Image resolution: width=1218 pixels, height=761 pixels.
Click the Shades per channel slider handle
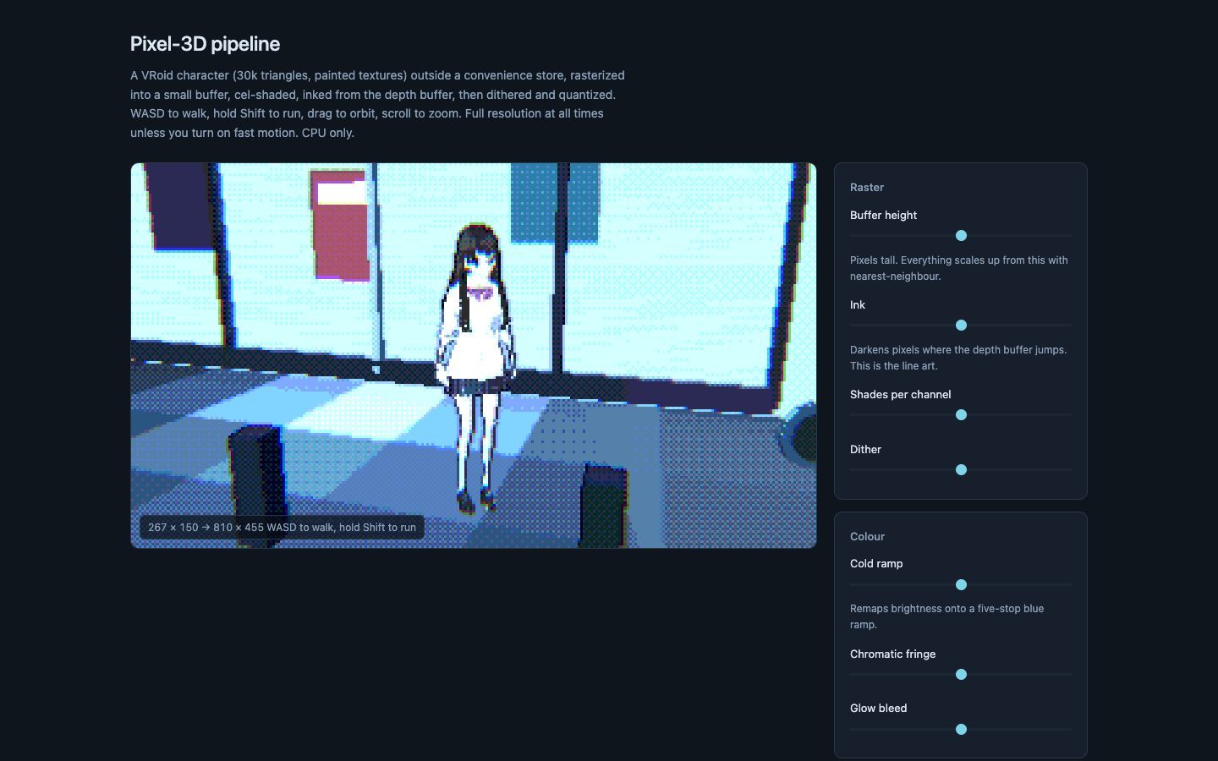click(x=961, y=415)
